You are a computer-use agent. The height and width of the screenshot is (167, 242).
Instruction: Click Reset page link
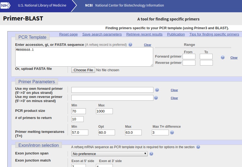tap(68, 34)
